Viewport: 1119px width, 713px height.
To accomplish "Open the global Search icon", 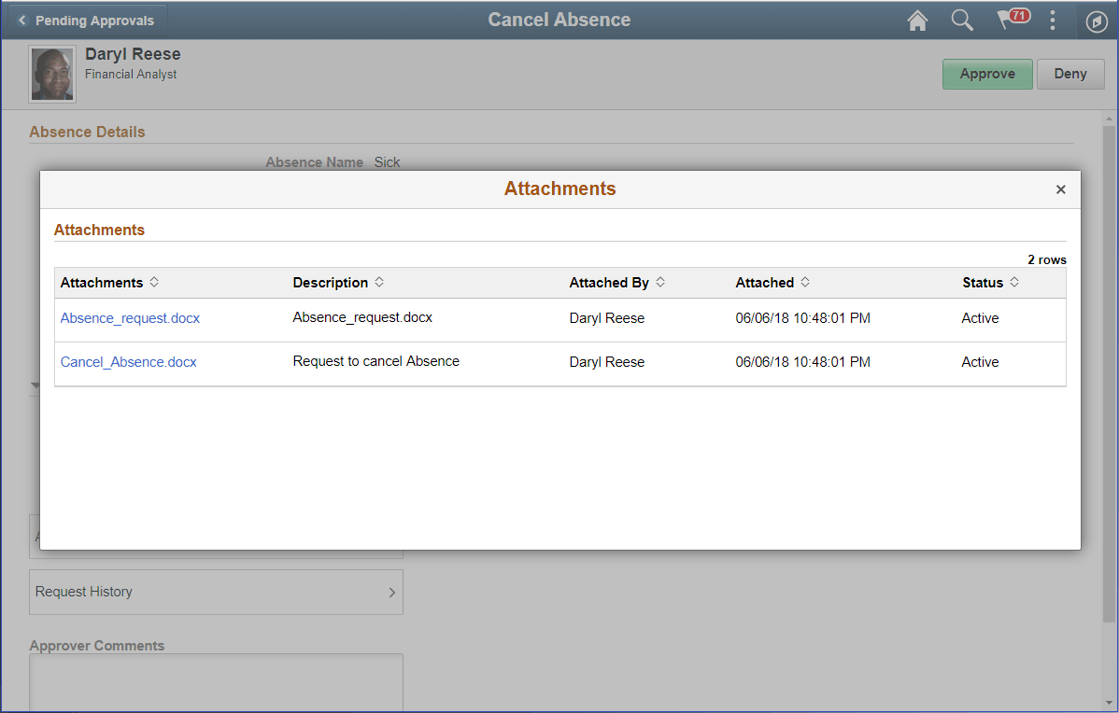I will tap(962, 20).
